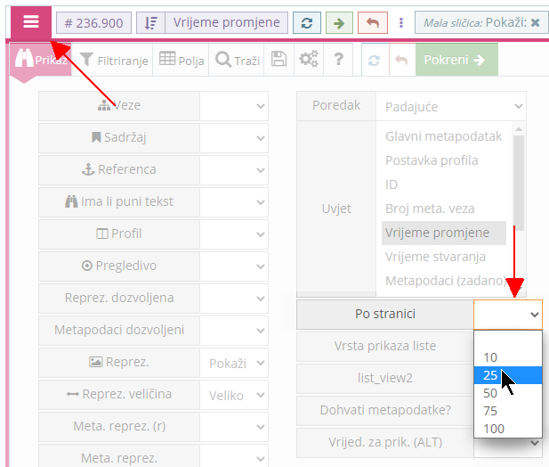Select Vrijeme stvaranja in Uvjet list
Image resolution: width=549 pixels, height=467 pixels.
pos(444,257)
